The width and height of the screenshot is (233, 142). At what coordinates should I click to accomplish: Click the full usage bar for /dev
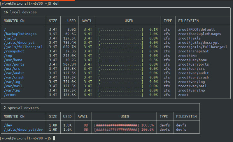tap(117, 125)
